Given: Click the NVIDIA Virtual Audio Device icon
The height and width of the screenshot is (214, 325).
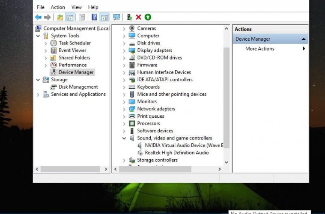Looking at the screenshot, I should pyautogui.click(x=140, y=146).
